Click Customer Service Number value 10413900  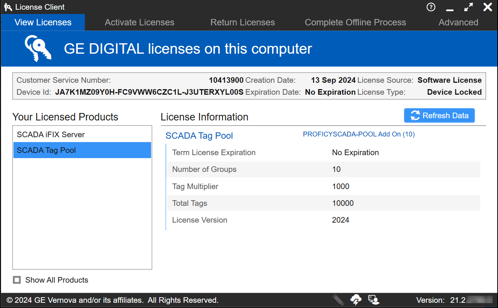[226, 80]
